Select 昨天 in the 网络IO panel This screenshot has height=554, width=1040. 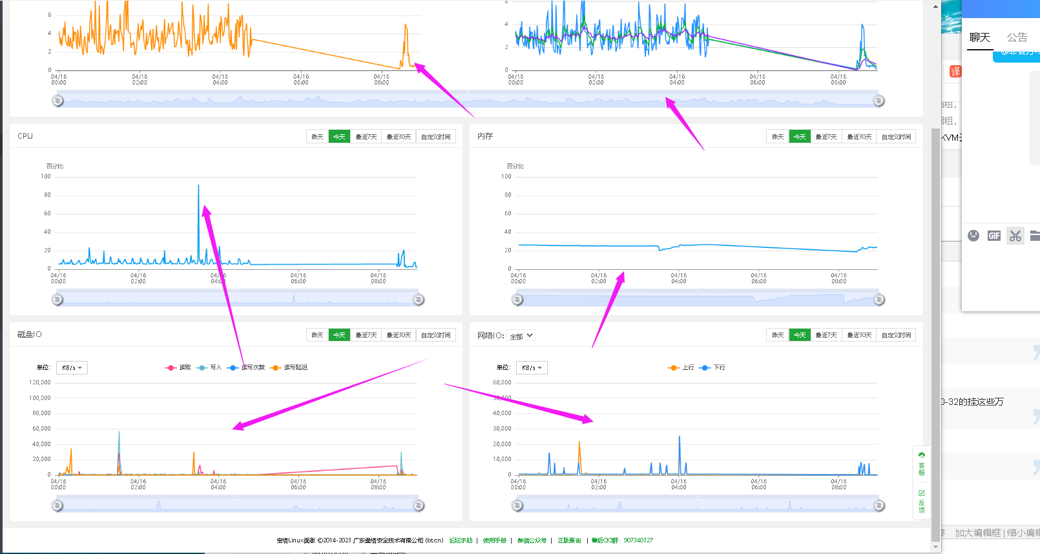778,334
